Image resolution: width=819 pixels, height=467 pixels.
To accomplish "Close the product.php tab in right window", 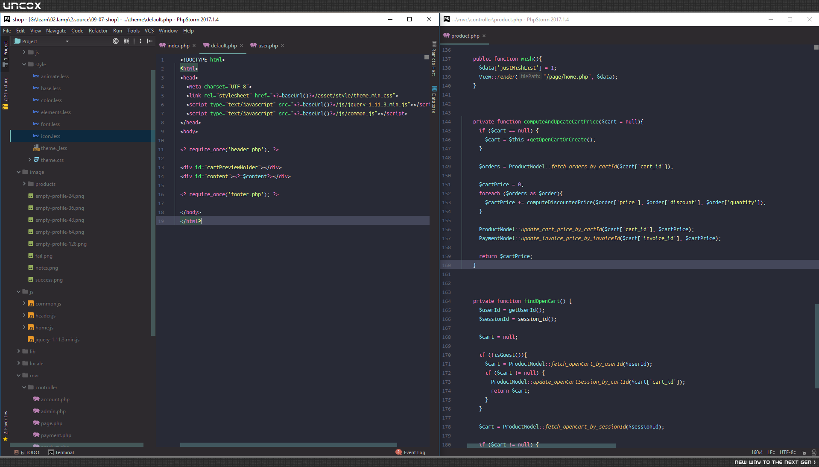I will [484, 36].
